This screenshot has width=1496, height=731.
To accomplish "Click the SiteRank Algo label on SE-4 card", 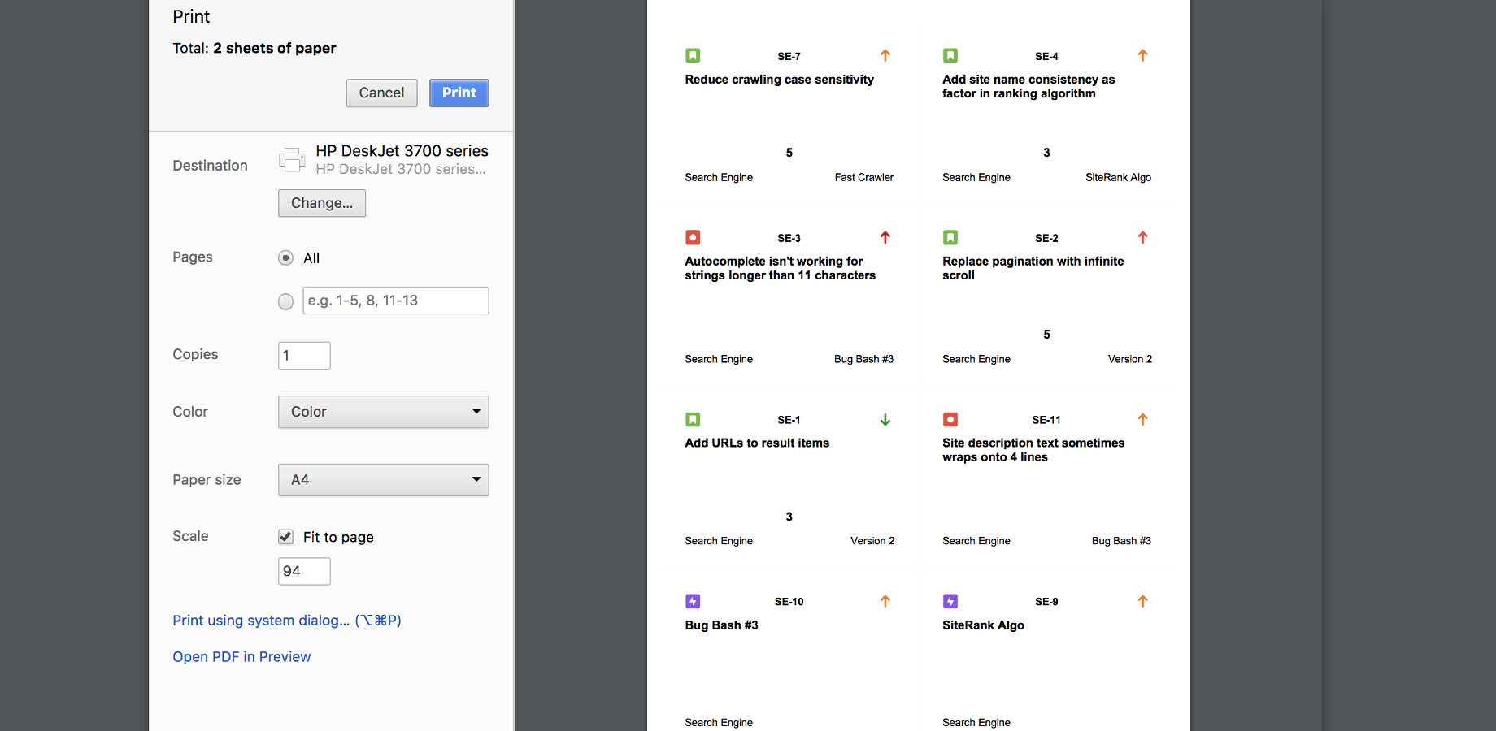I will 1119,177.
